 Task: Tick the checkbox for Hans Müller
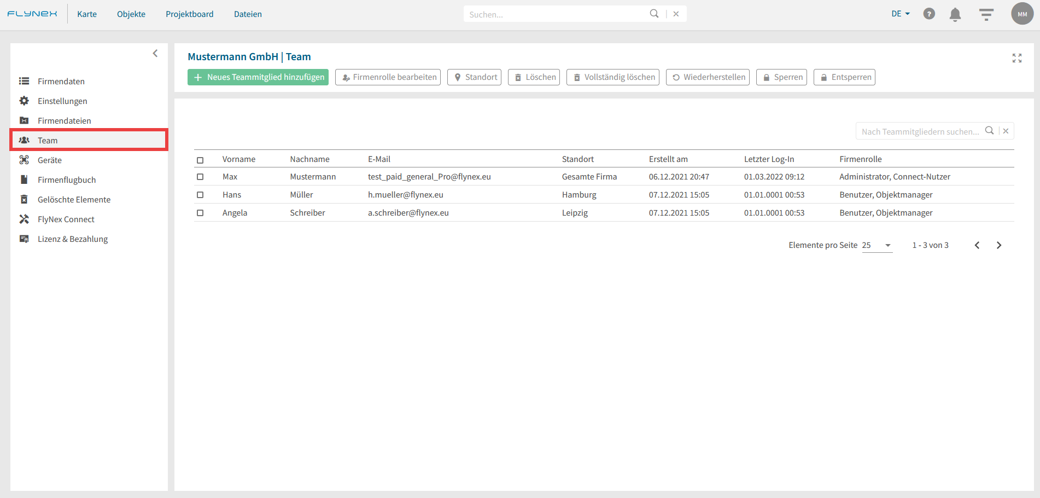tap(200, 195)
